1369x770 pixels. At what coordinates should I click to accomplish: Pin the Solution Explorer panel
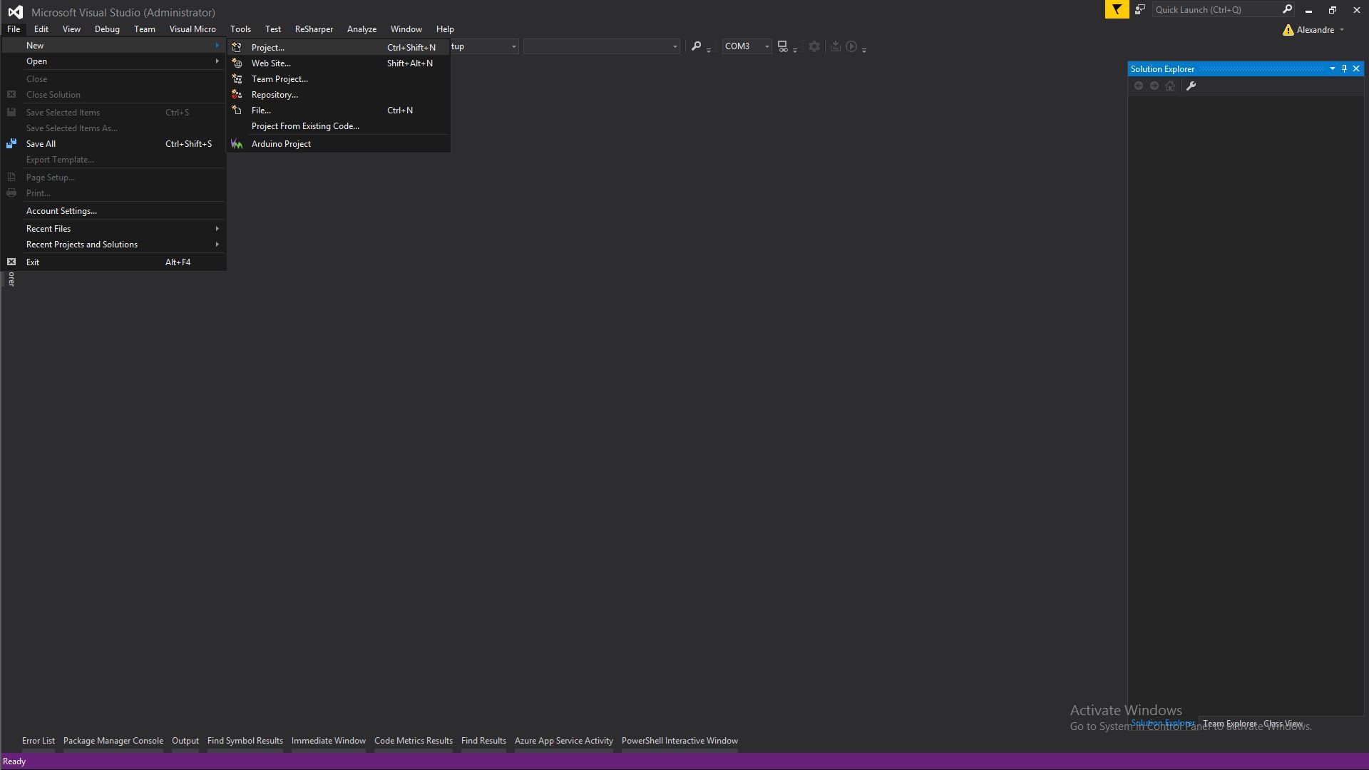pyautogui.click(x=1344, y=68)
